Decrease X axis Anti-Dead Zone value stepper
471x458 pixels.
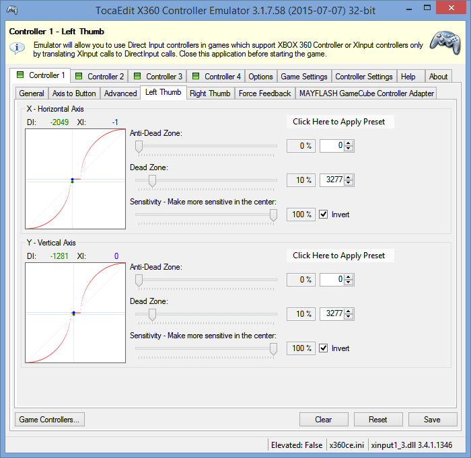point(349,149)
